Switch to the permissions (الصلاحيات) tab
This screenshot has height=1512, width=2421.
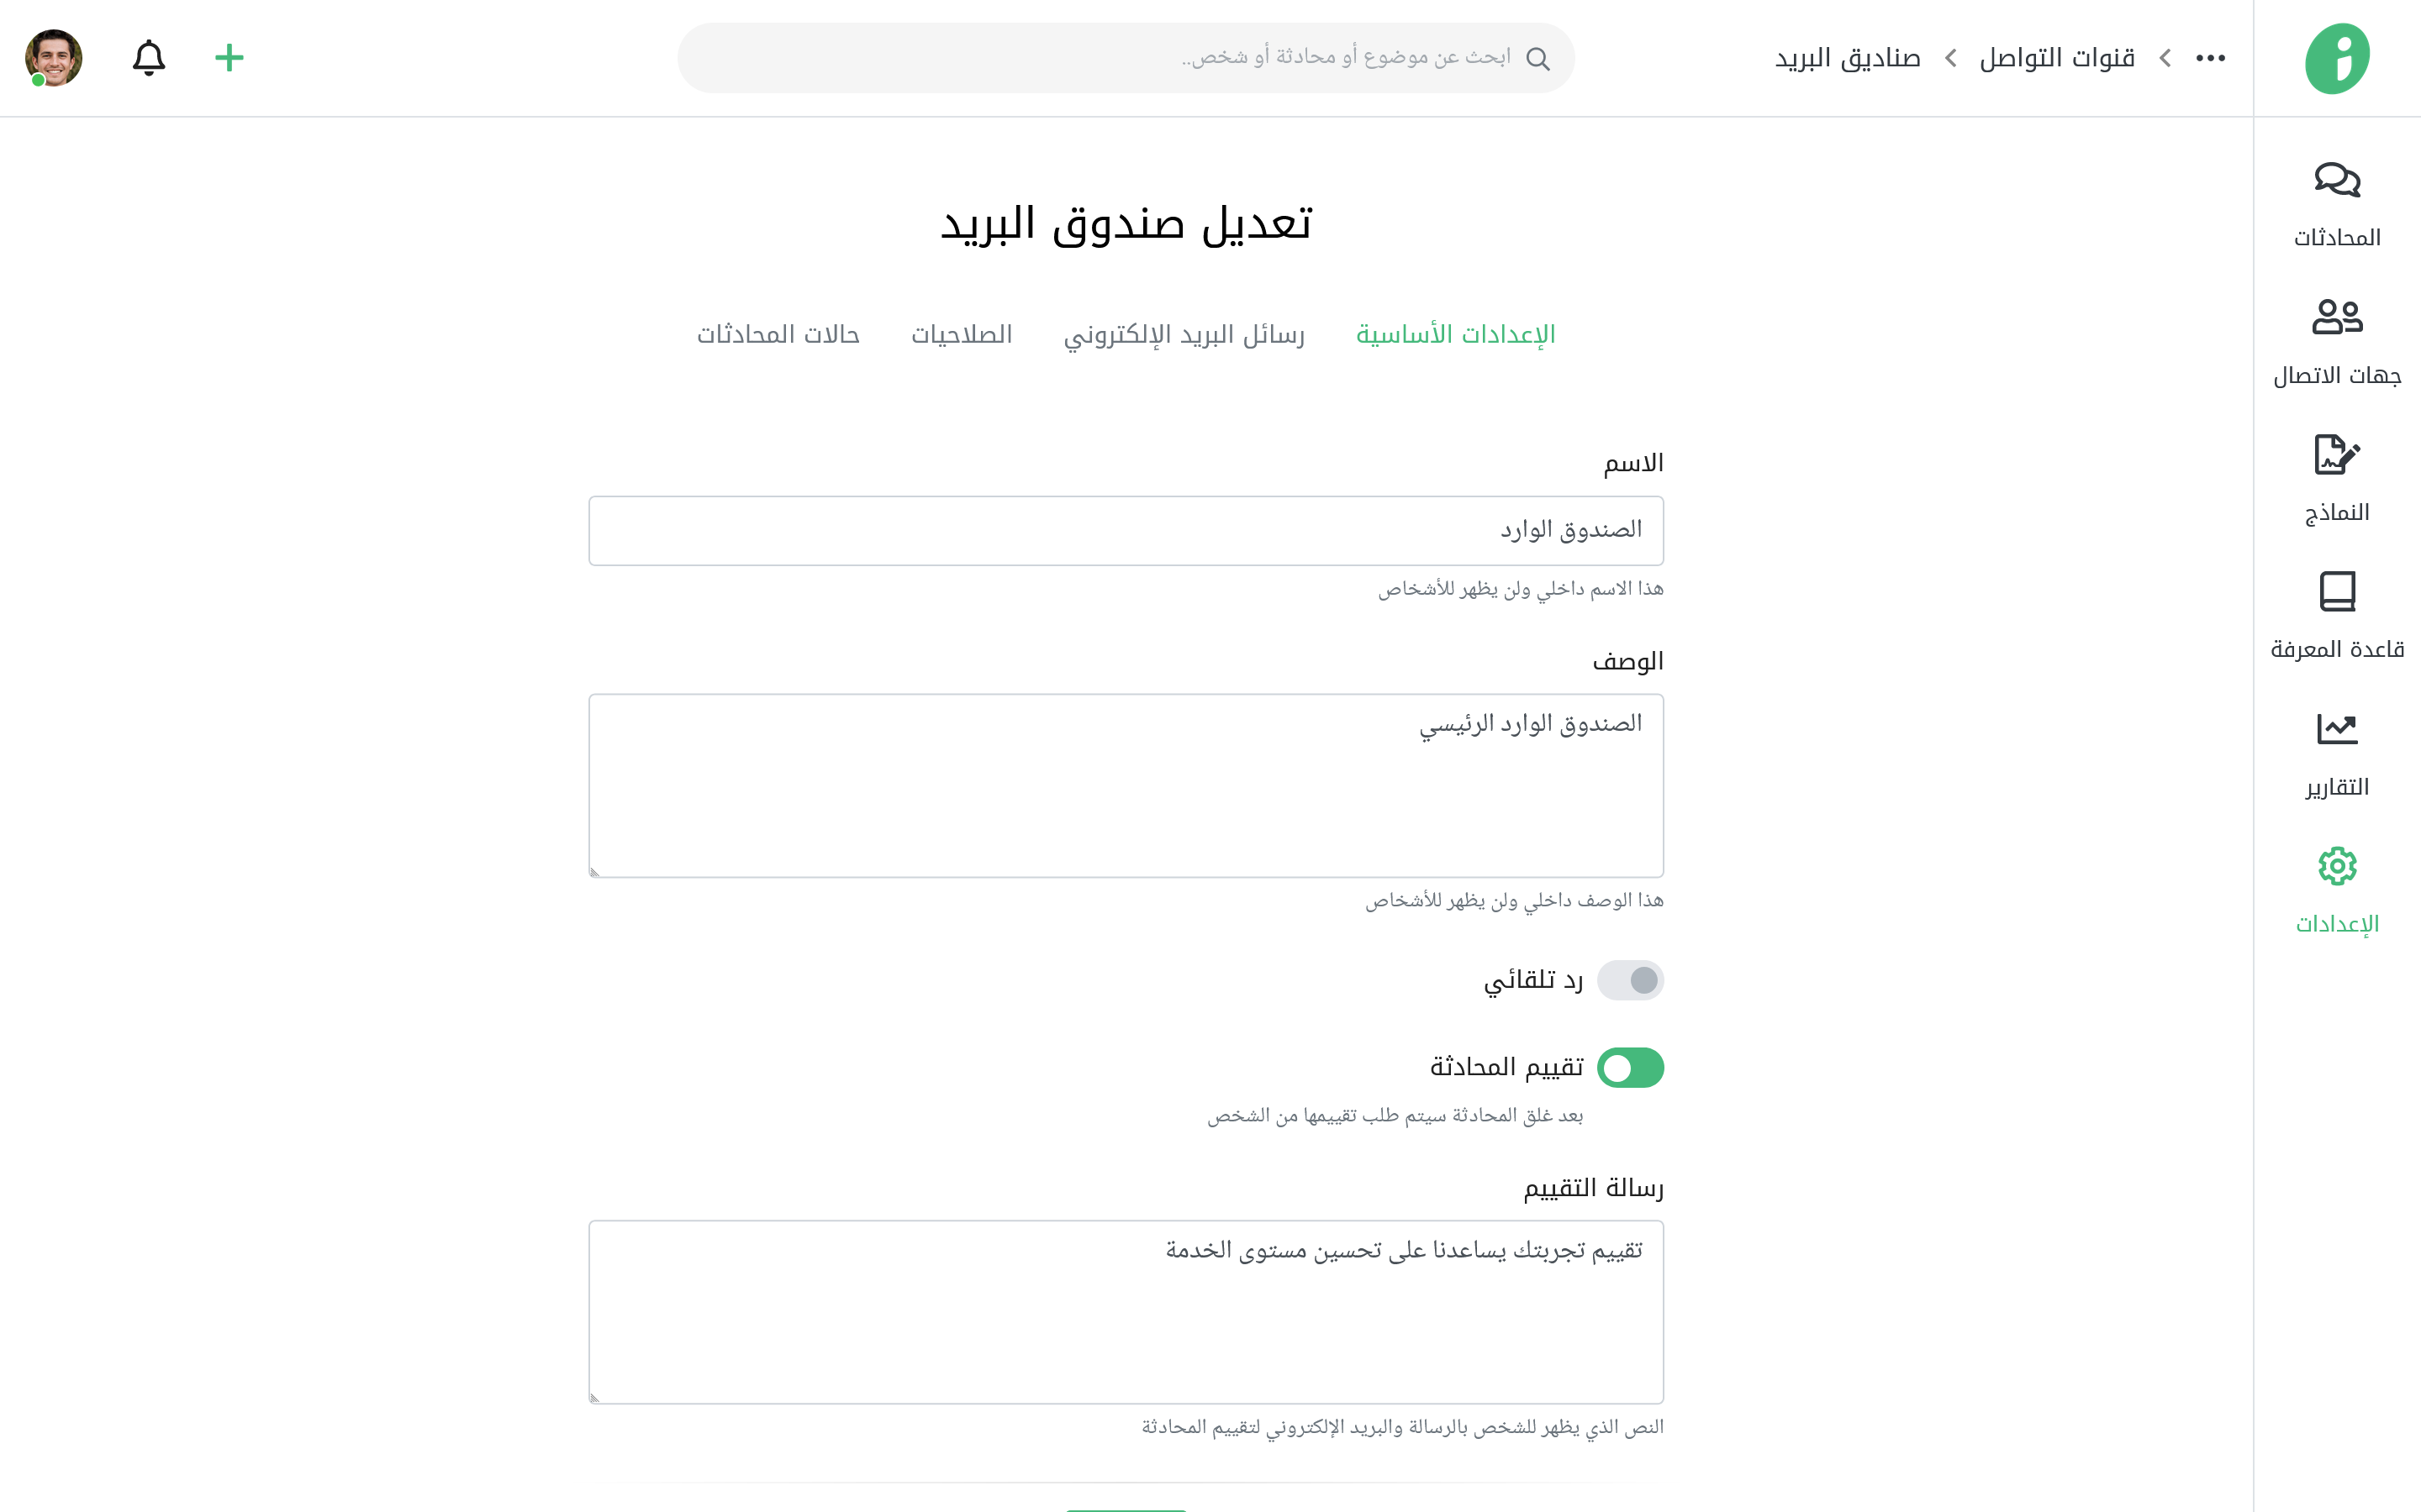[x=962, y=334]
